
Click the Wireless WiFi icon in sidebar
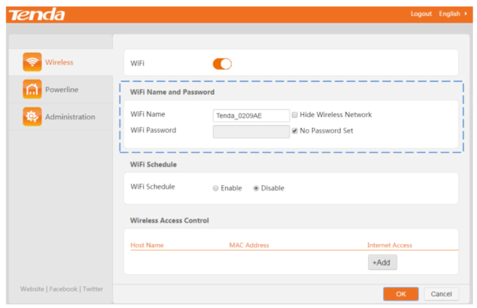[x=32, y=62]
